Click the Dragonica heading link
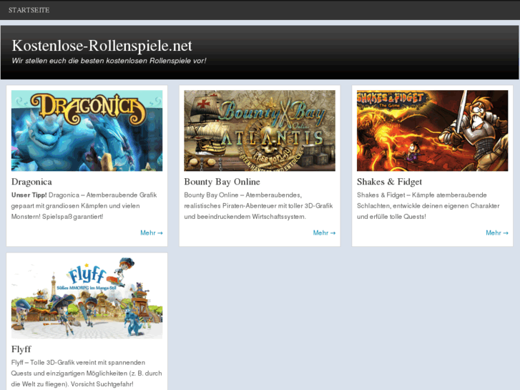 coord(31,182)
